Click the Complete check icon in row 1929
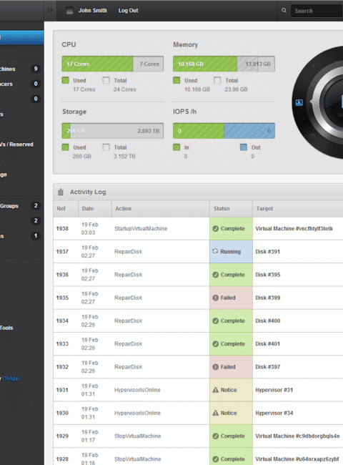The width and height of the screenshot is (343, 465). pyautogui.click(x=216, y=436)
